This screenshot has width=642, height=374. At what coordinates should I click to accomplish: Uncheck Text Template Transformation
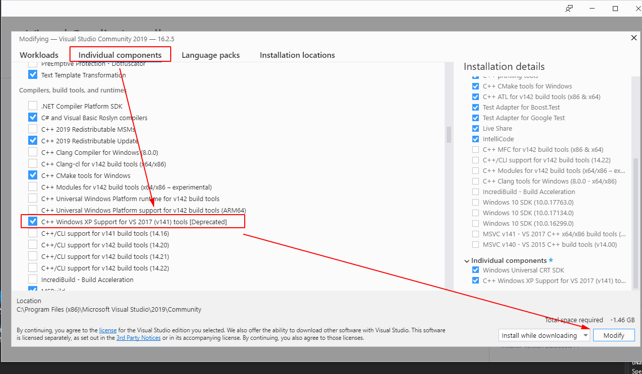pos(33,75)
